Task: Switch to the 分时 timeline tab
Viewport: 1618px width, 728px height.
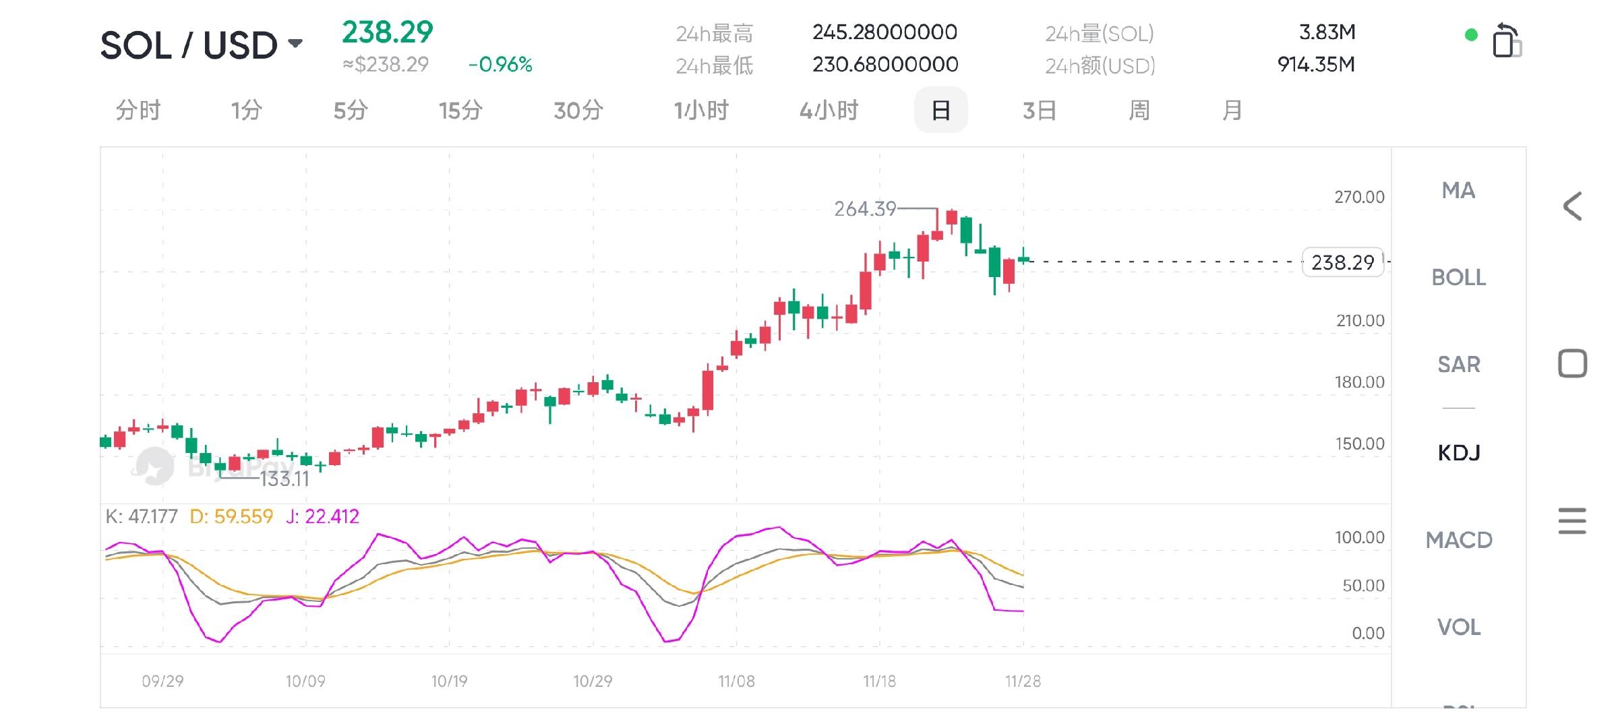Action: [138, 110]
